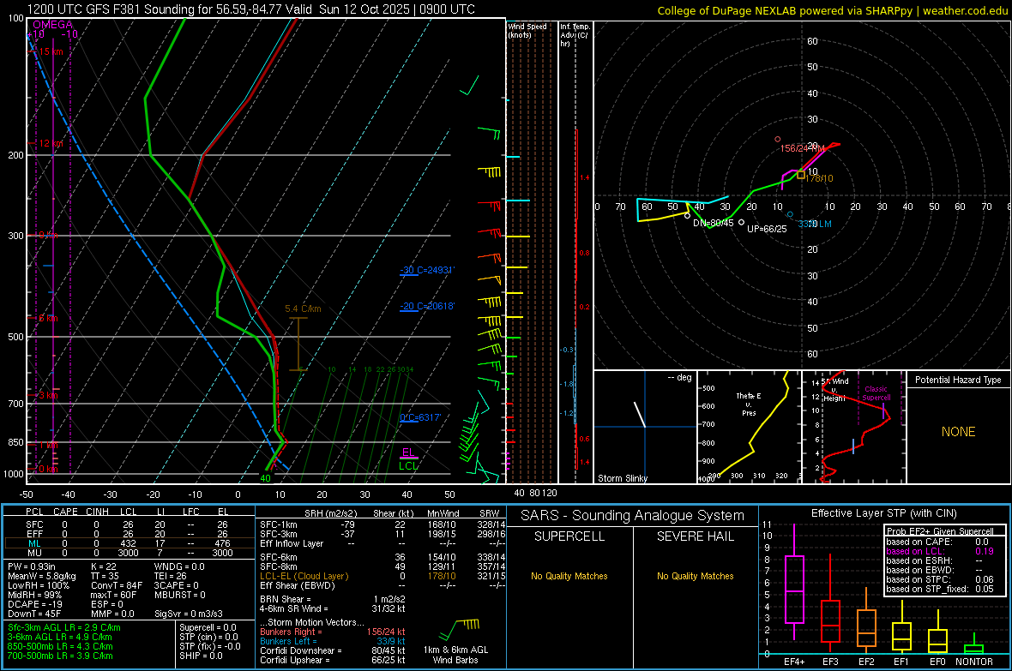Screen dimensions: 1012x671
Task: Click the Potential Hazard Type header
Action: point(958,380)
